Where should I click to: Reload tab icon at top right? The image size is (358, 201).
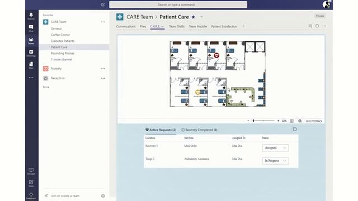(317, 26)
